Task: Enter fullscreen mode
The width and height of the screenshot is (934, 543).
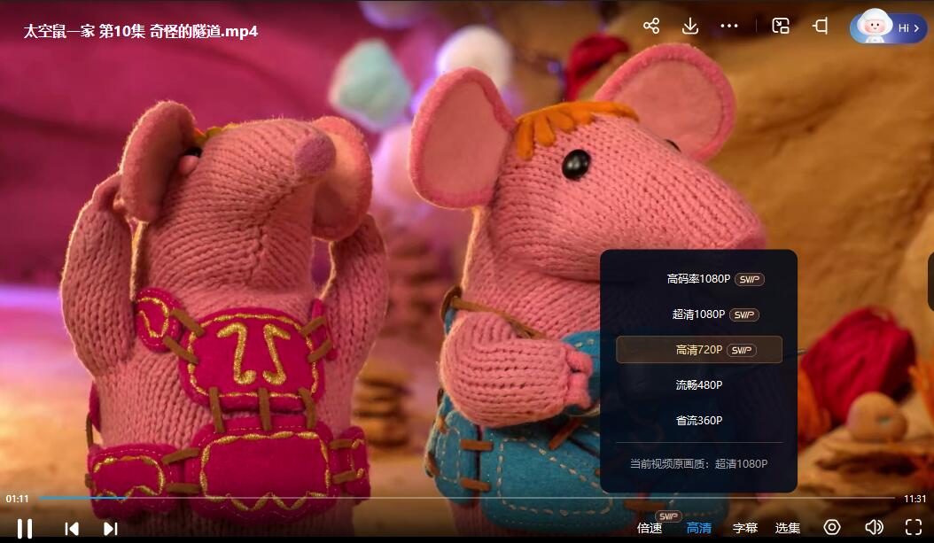Action: pos(914,527)
